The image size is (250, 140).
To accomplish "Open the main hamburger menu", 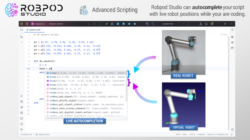I will [x=27, y=24].
